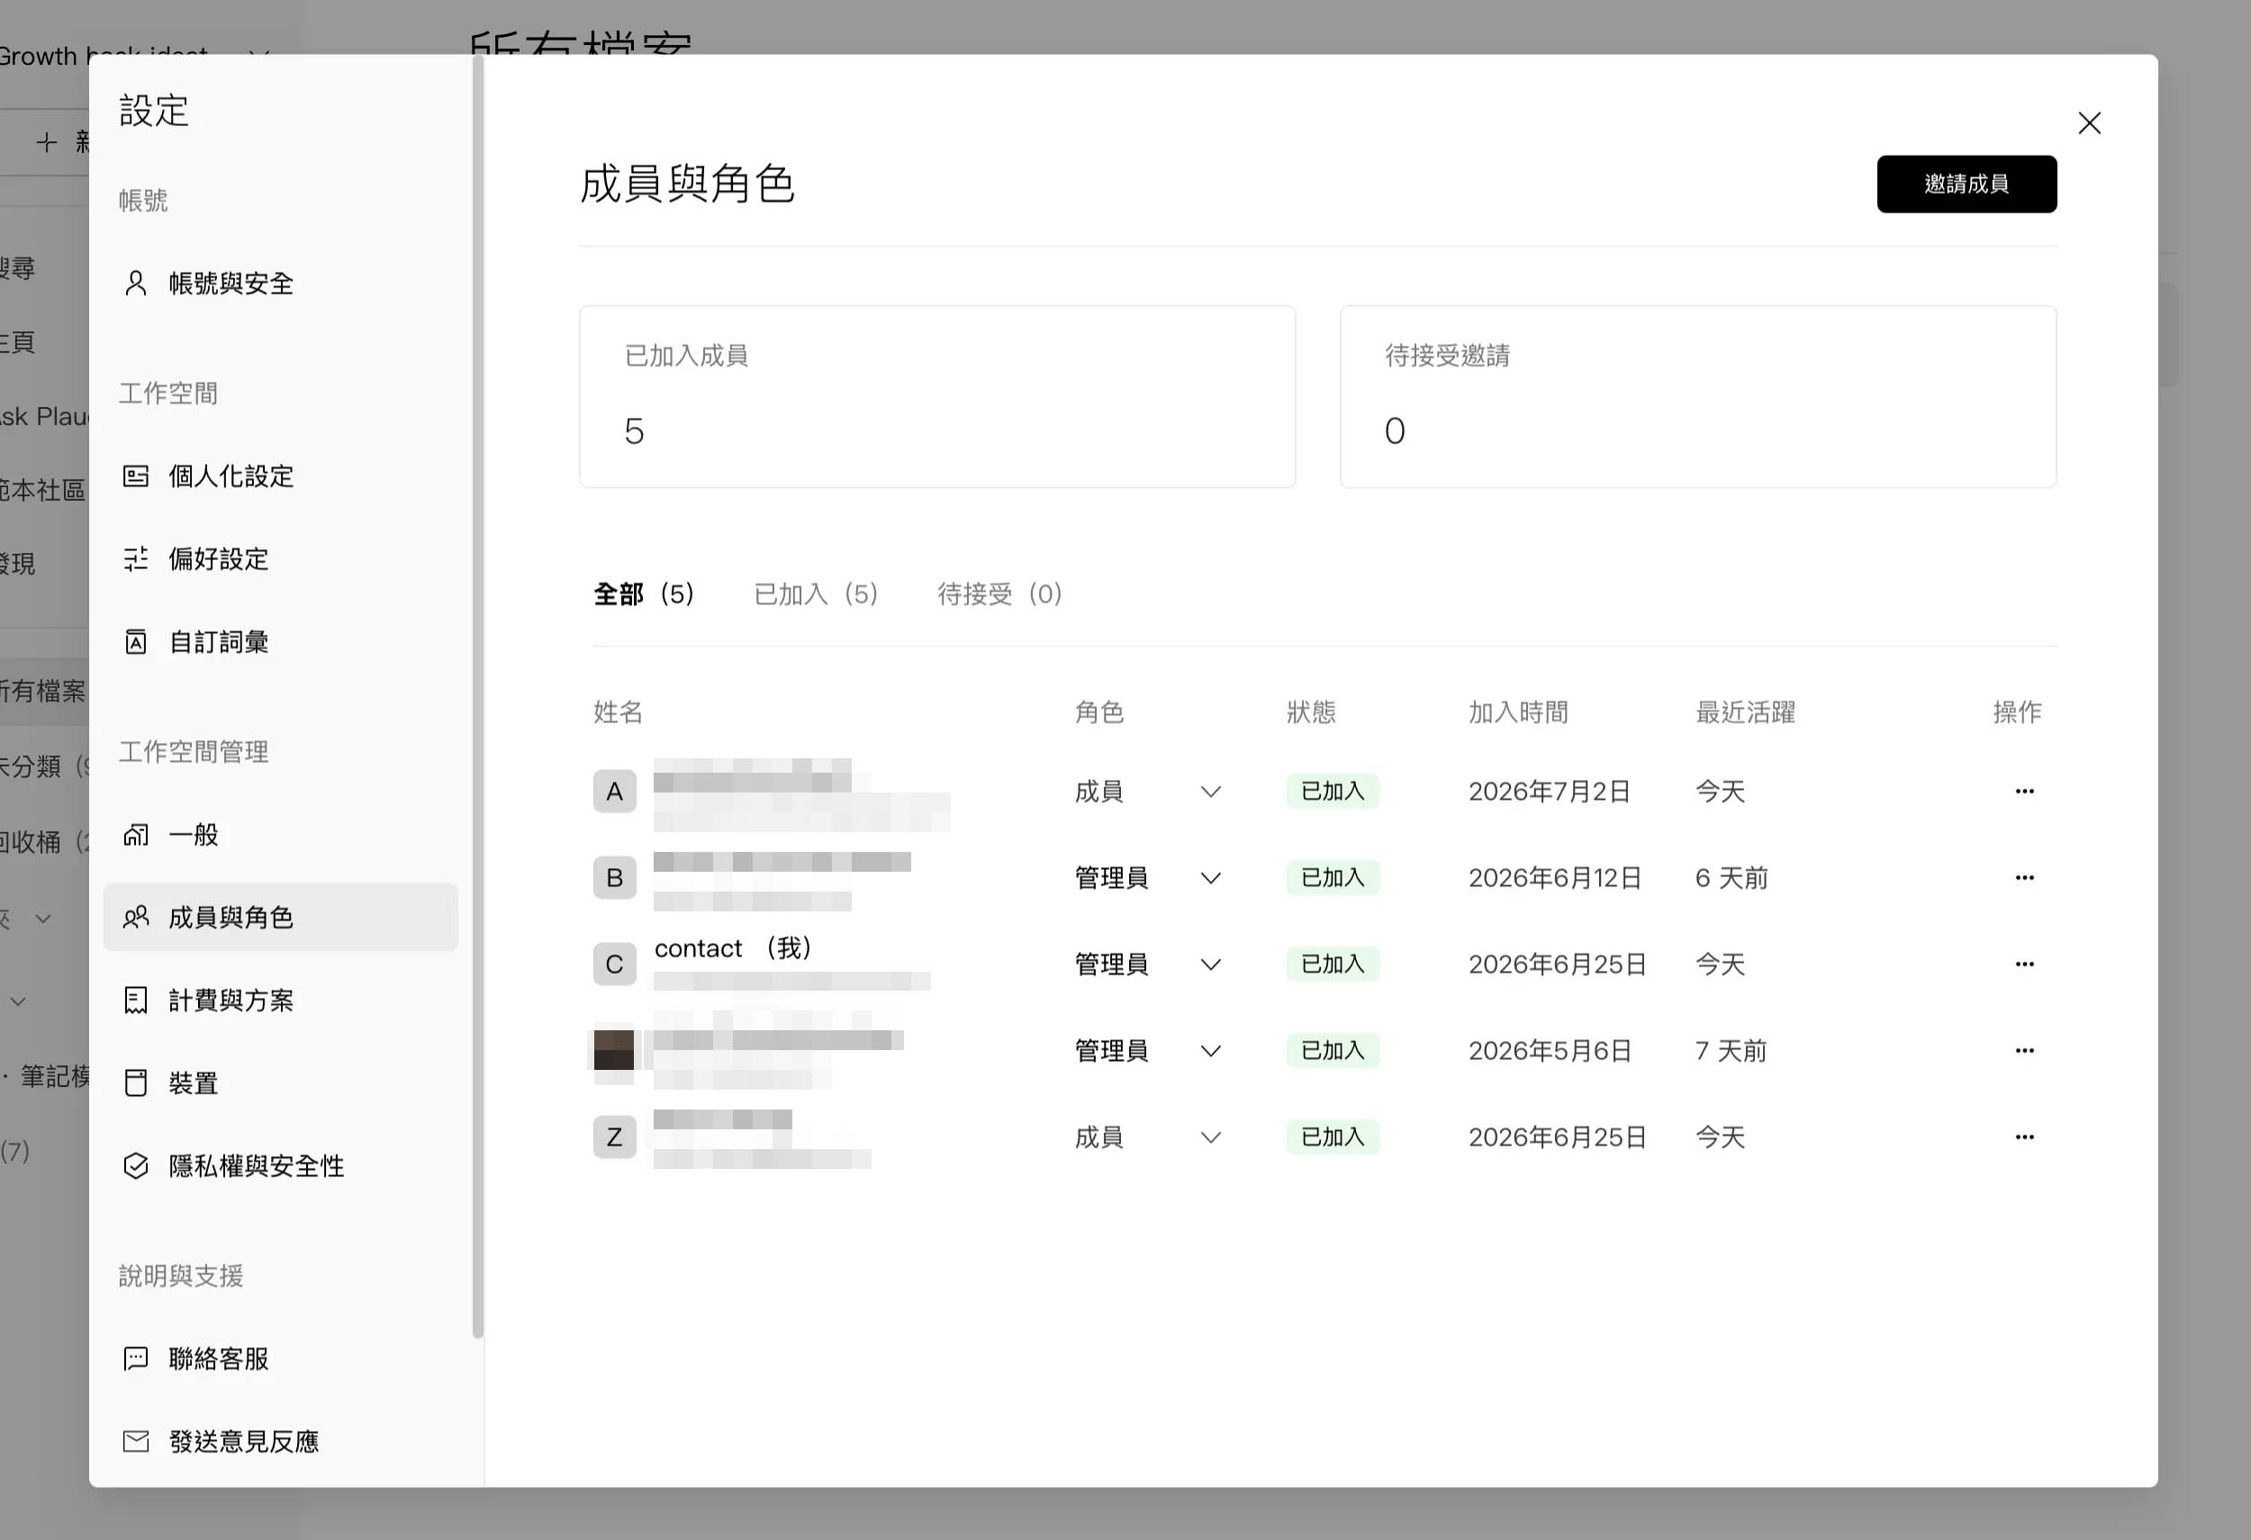2251x1540 pixels.
Task: Open 自訂詞彙 settings page
Action: [x=280, y=641]
